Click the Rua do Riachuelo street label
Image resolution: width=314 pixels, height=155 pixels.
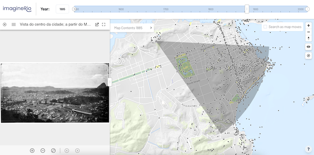pyautogui.click(x=189, y=105)
